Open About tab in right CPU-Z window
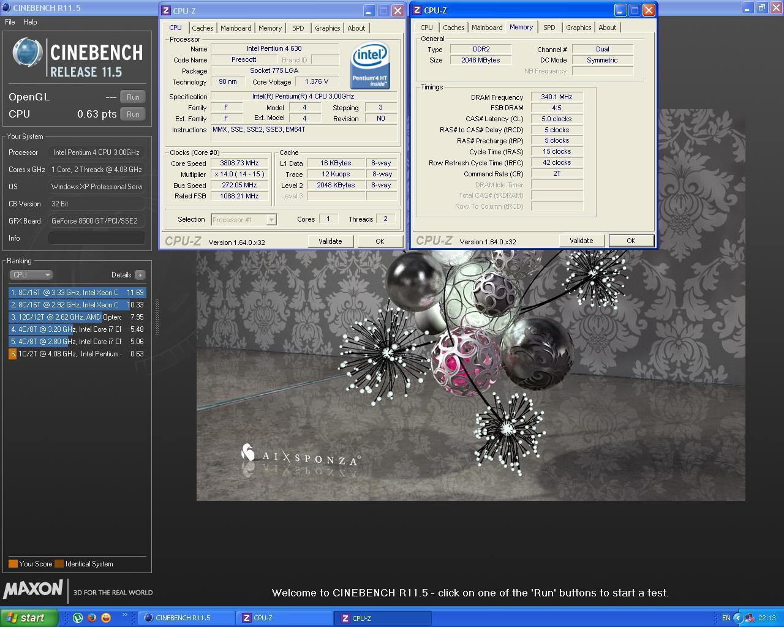This screenshot has width=784, height=627. pyautogui.click(x=608, y=28)
